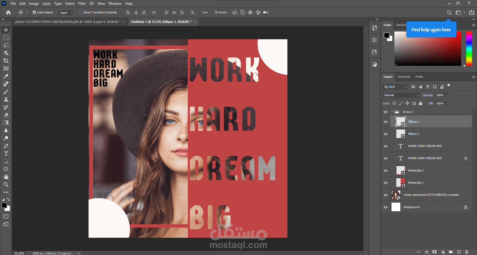Open the Filter menu
This screenshot has height=255, width=477.
point(82,4)
